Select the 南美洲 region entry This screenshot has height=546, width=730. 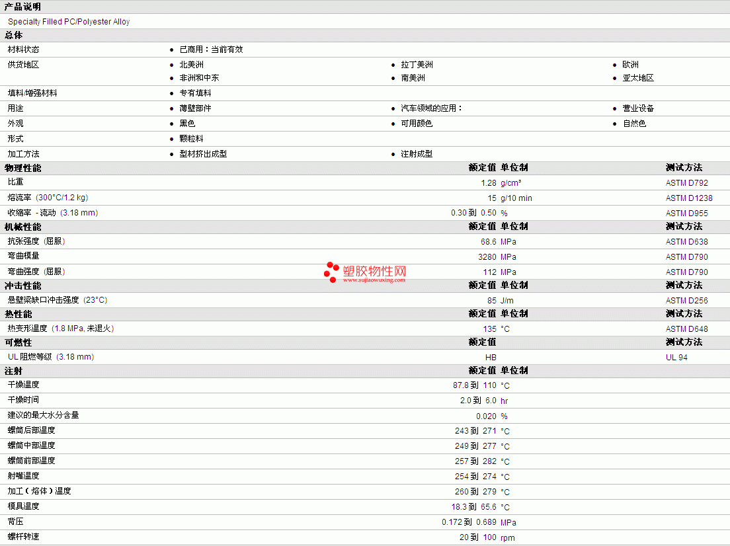(413, 78)
